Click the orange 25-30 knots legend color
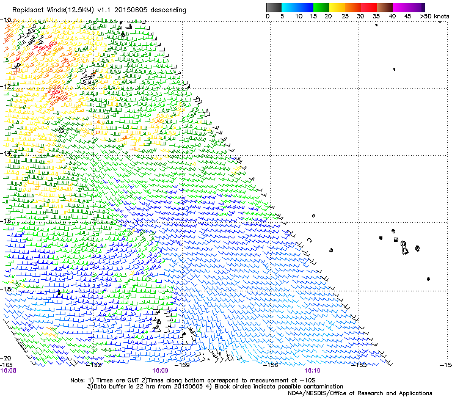The height and width of the screenshot is (397, 452). (x=353, y=7)
